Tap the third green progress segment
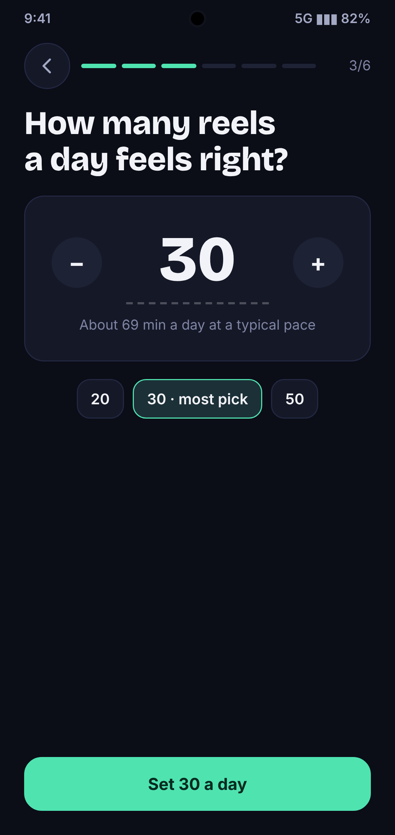Image resolution: width=395 pixels, height=835 pixels. click(x=179, y=66)
